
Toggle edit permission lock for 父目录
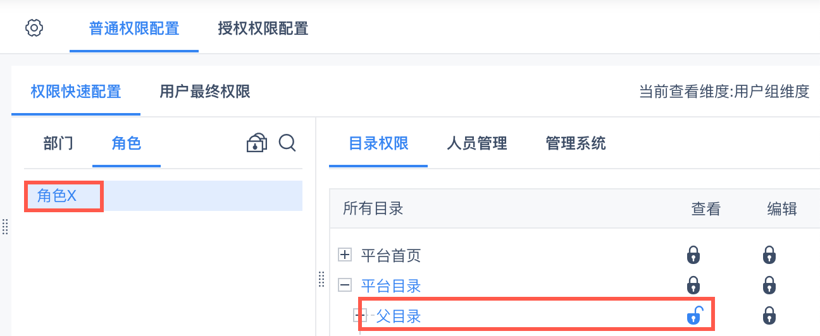769,315
